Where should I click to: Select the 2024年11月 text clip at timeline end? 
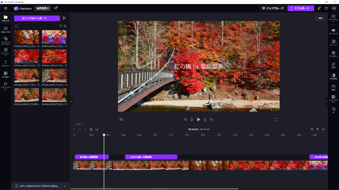pos(318,157)
